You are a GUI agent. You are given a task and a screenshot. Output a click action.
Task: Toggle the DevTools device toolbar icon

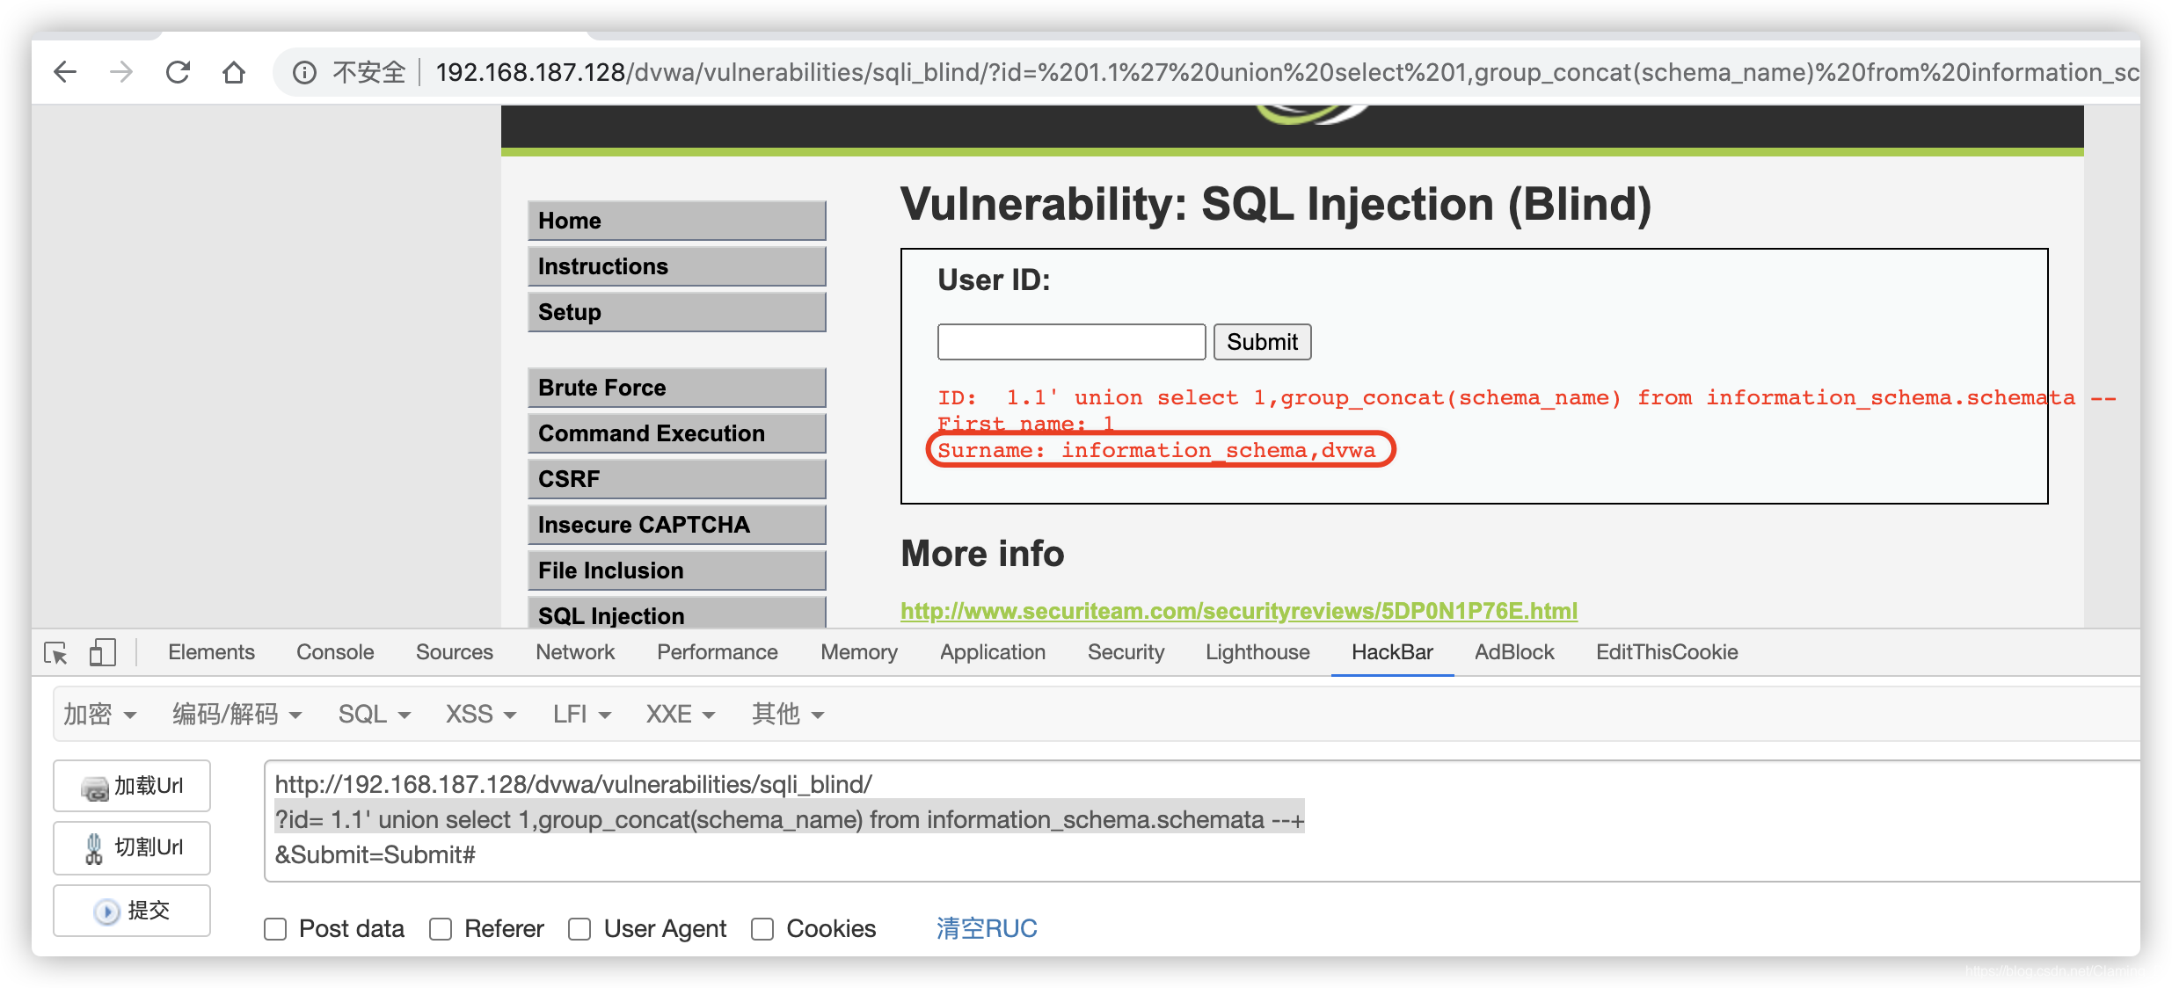tap(102, 652)
